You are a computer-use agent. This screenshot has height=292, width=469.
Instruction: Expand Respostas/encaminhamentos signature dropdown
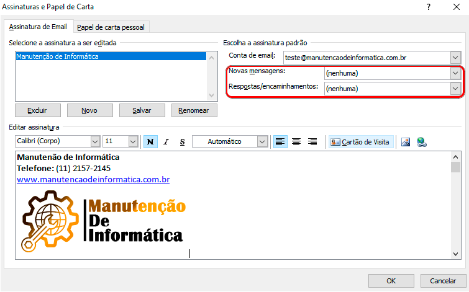point(455,89)
